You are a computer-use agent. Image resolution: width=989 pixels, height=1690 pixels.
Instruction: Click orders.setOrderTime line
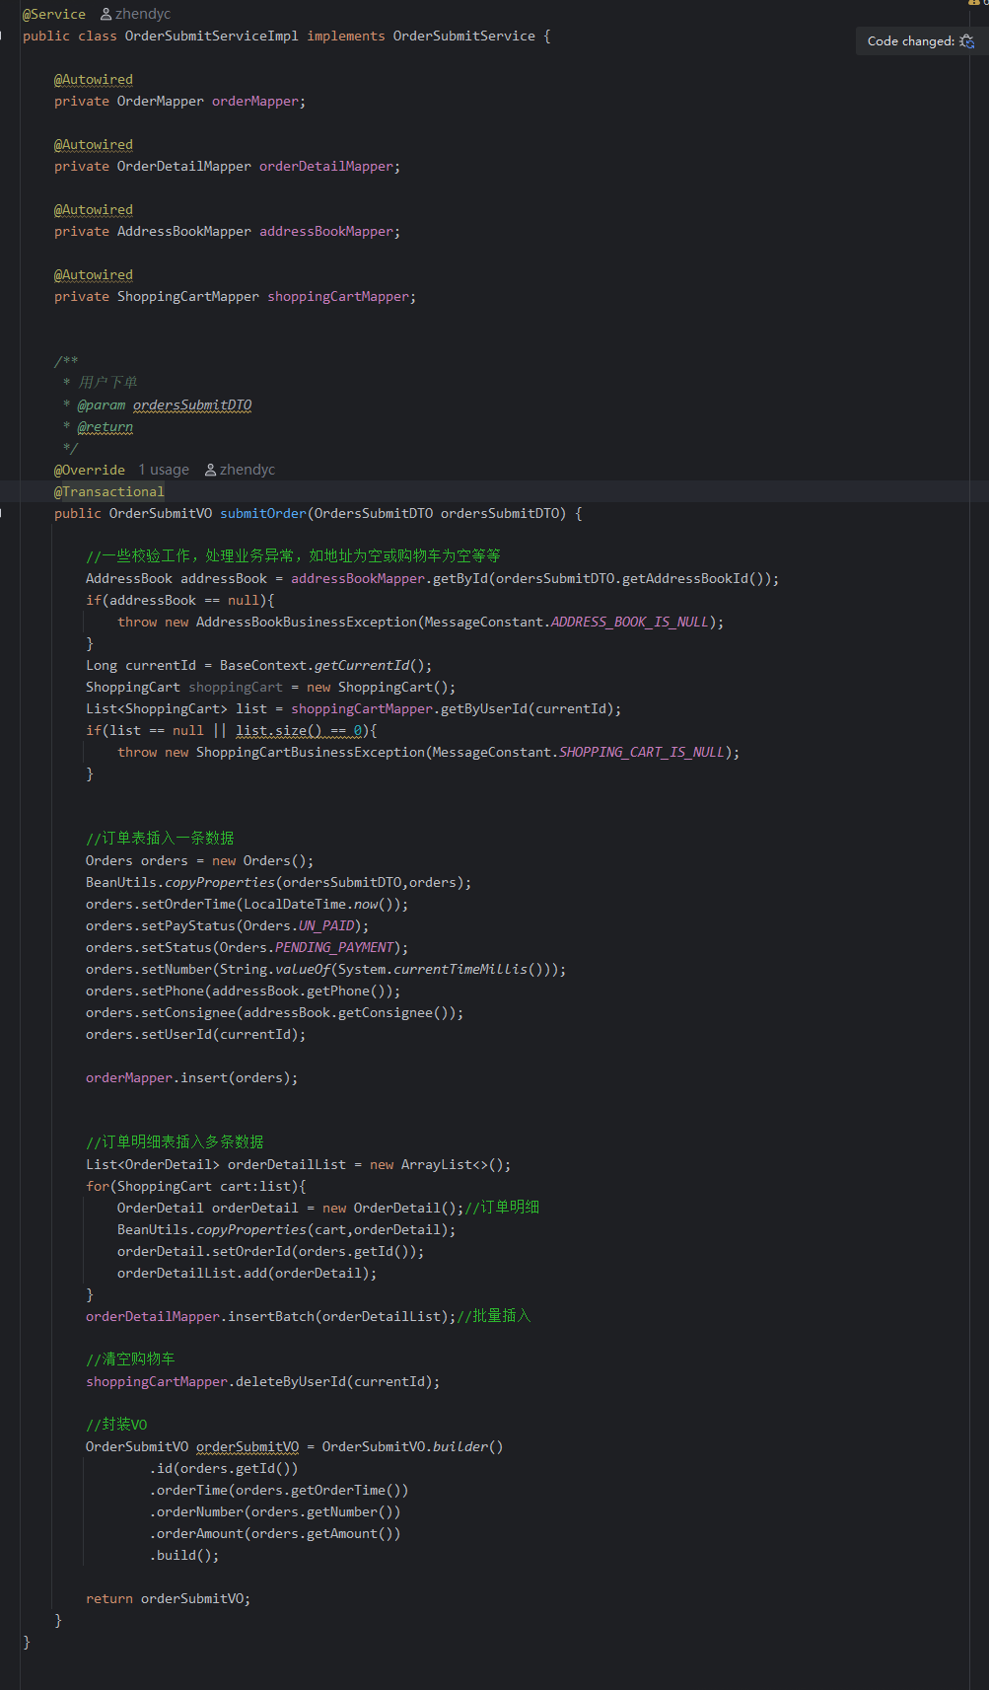click(247, 904)
